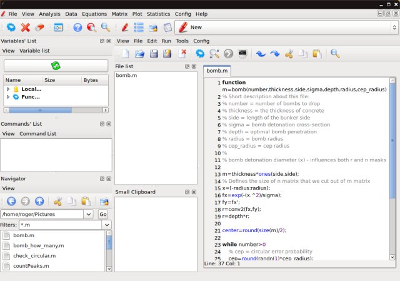Expand the Local variables tree node

point(8,89)
